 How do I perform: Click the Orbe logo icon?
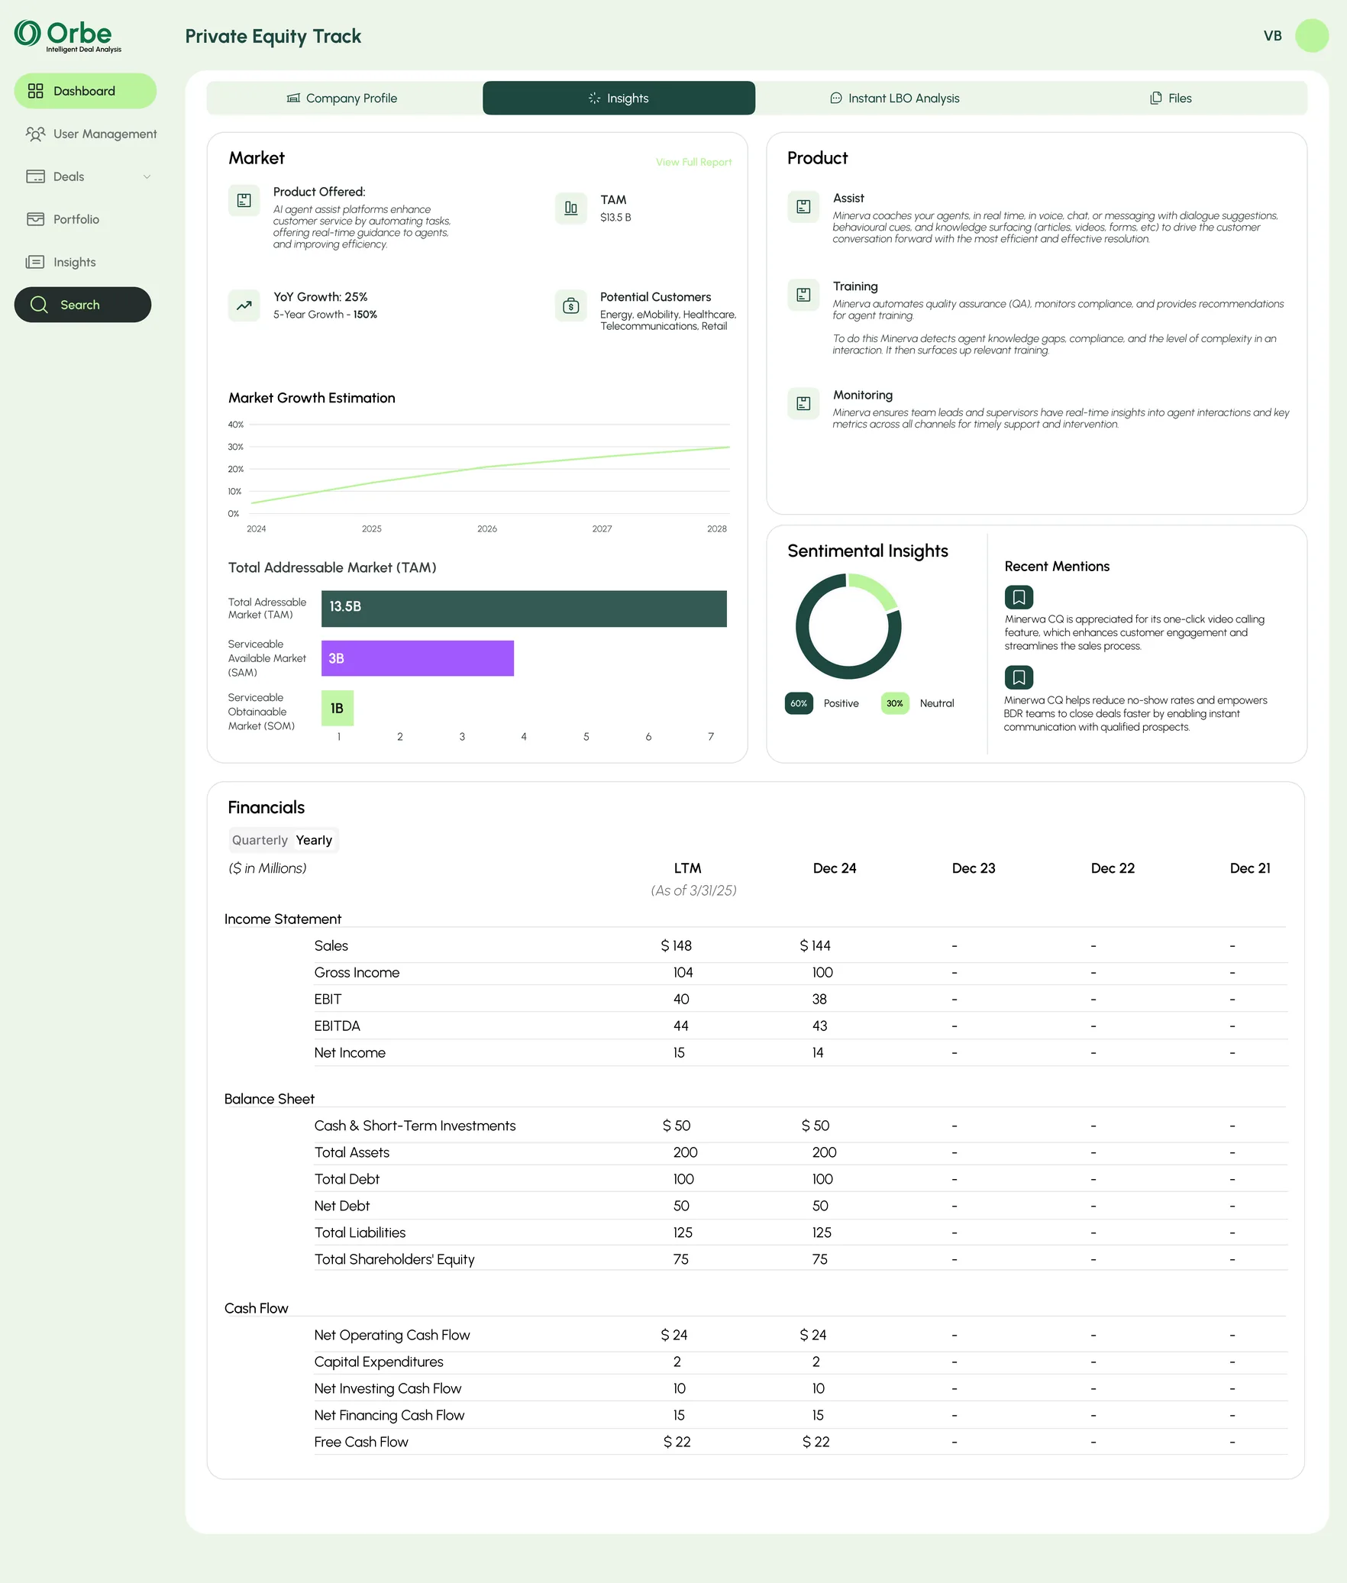pyautogui.click(x=27, y=34)
